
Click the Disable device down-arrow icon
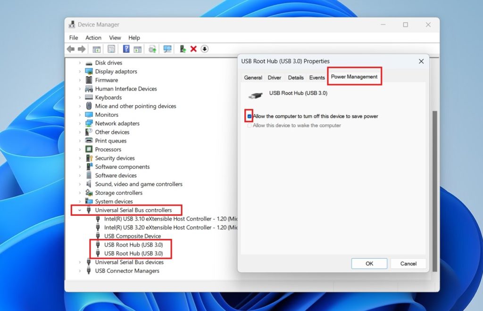(x=204, y=49)
